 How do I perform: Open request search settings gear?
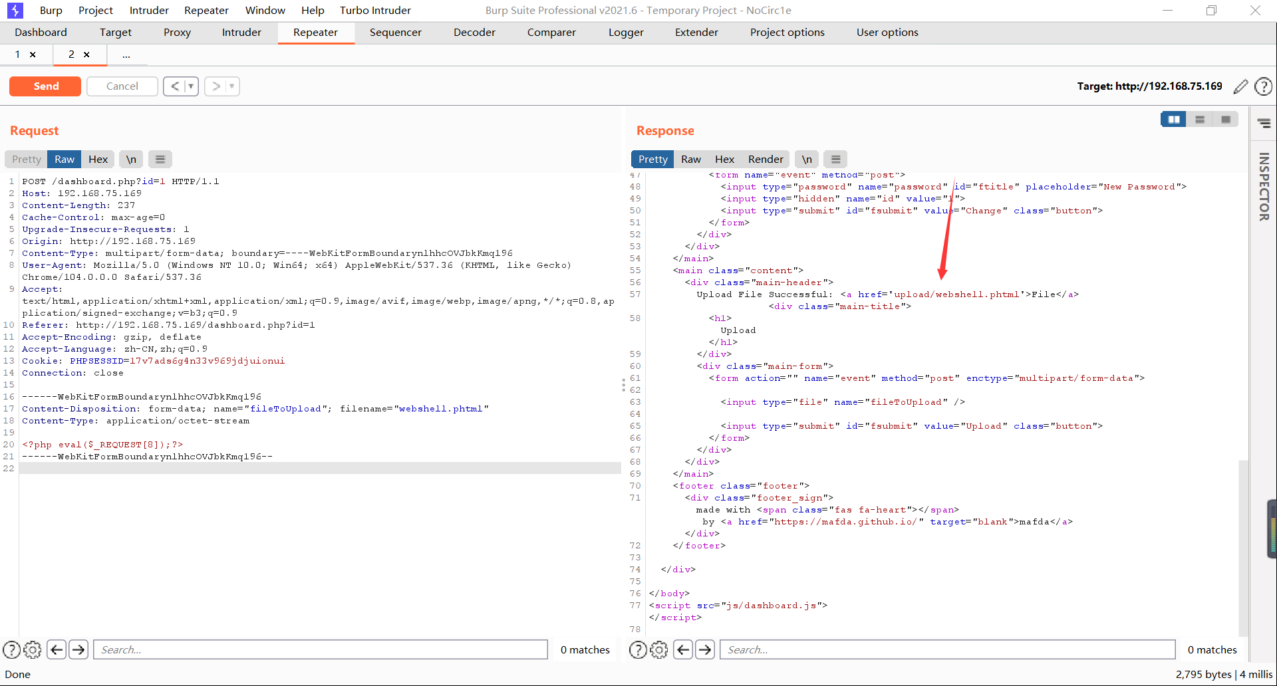click(x=33, y=649)
